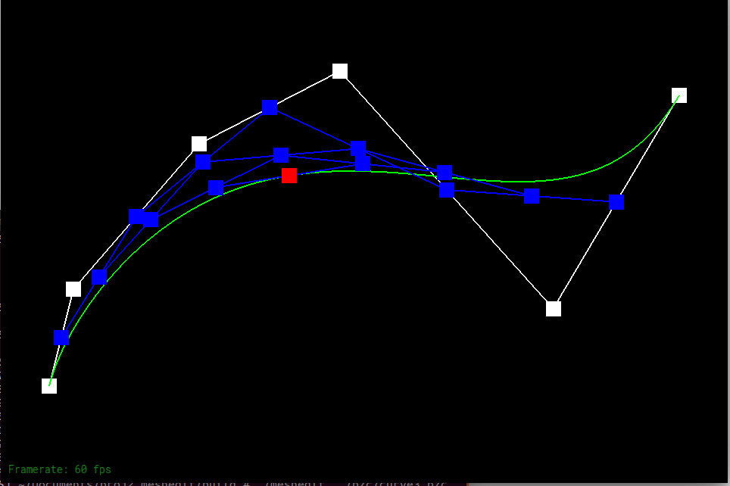
Task: Click the highest blue interpolation square
Action: tap(270, 107)
